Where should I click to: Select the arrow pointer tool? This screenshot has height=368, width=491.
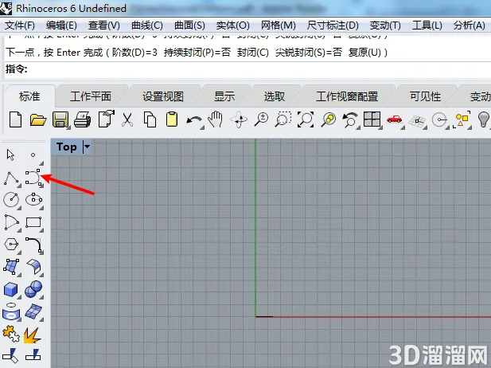coord(10,155)
